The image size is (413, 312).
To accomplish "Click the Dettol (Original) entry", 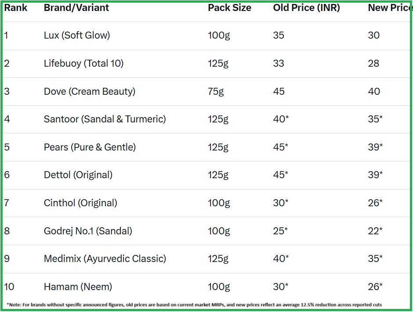I will click(78, 175).
